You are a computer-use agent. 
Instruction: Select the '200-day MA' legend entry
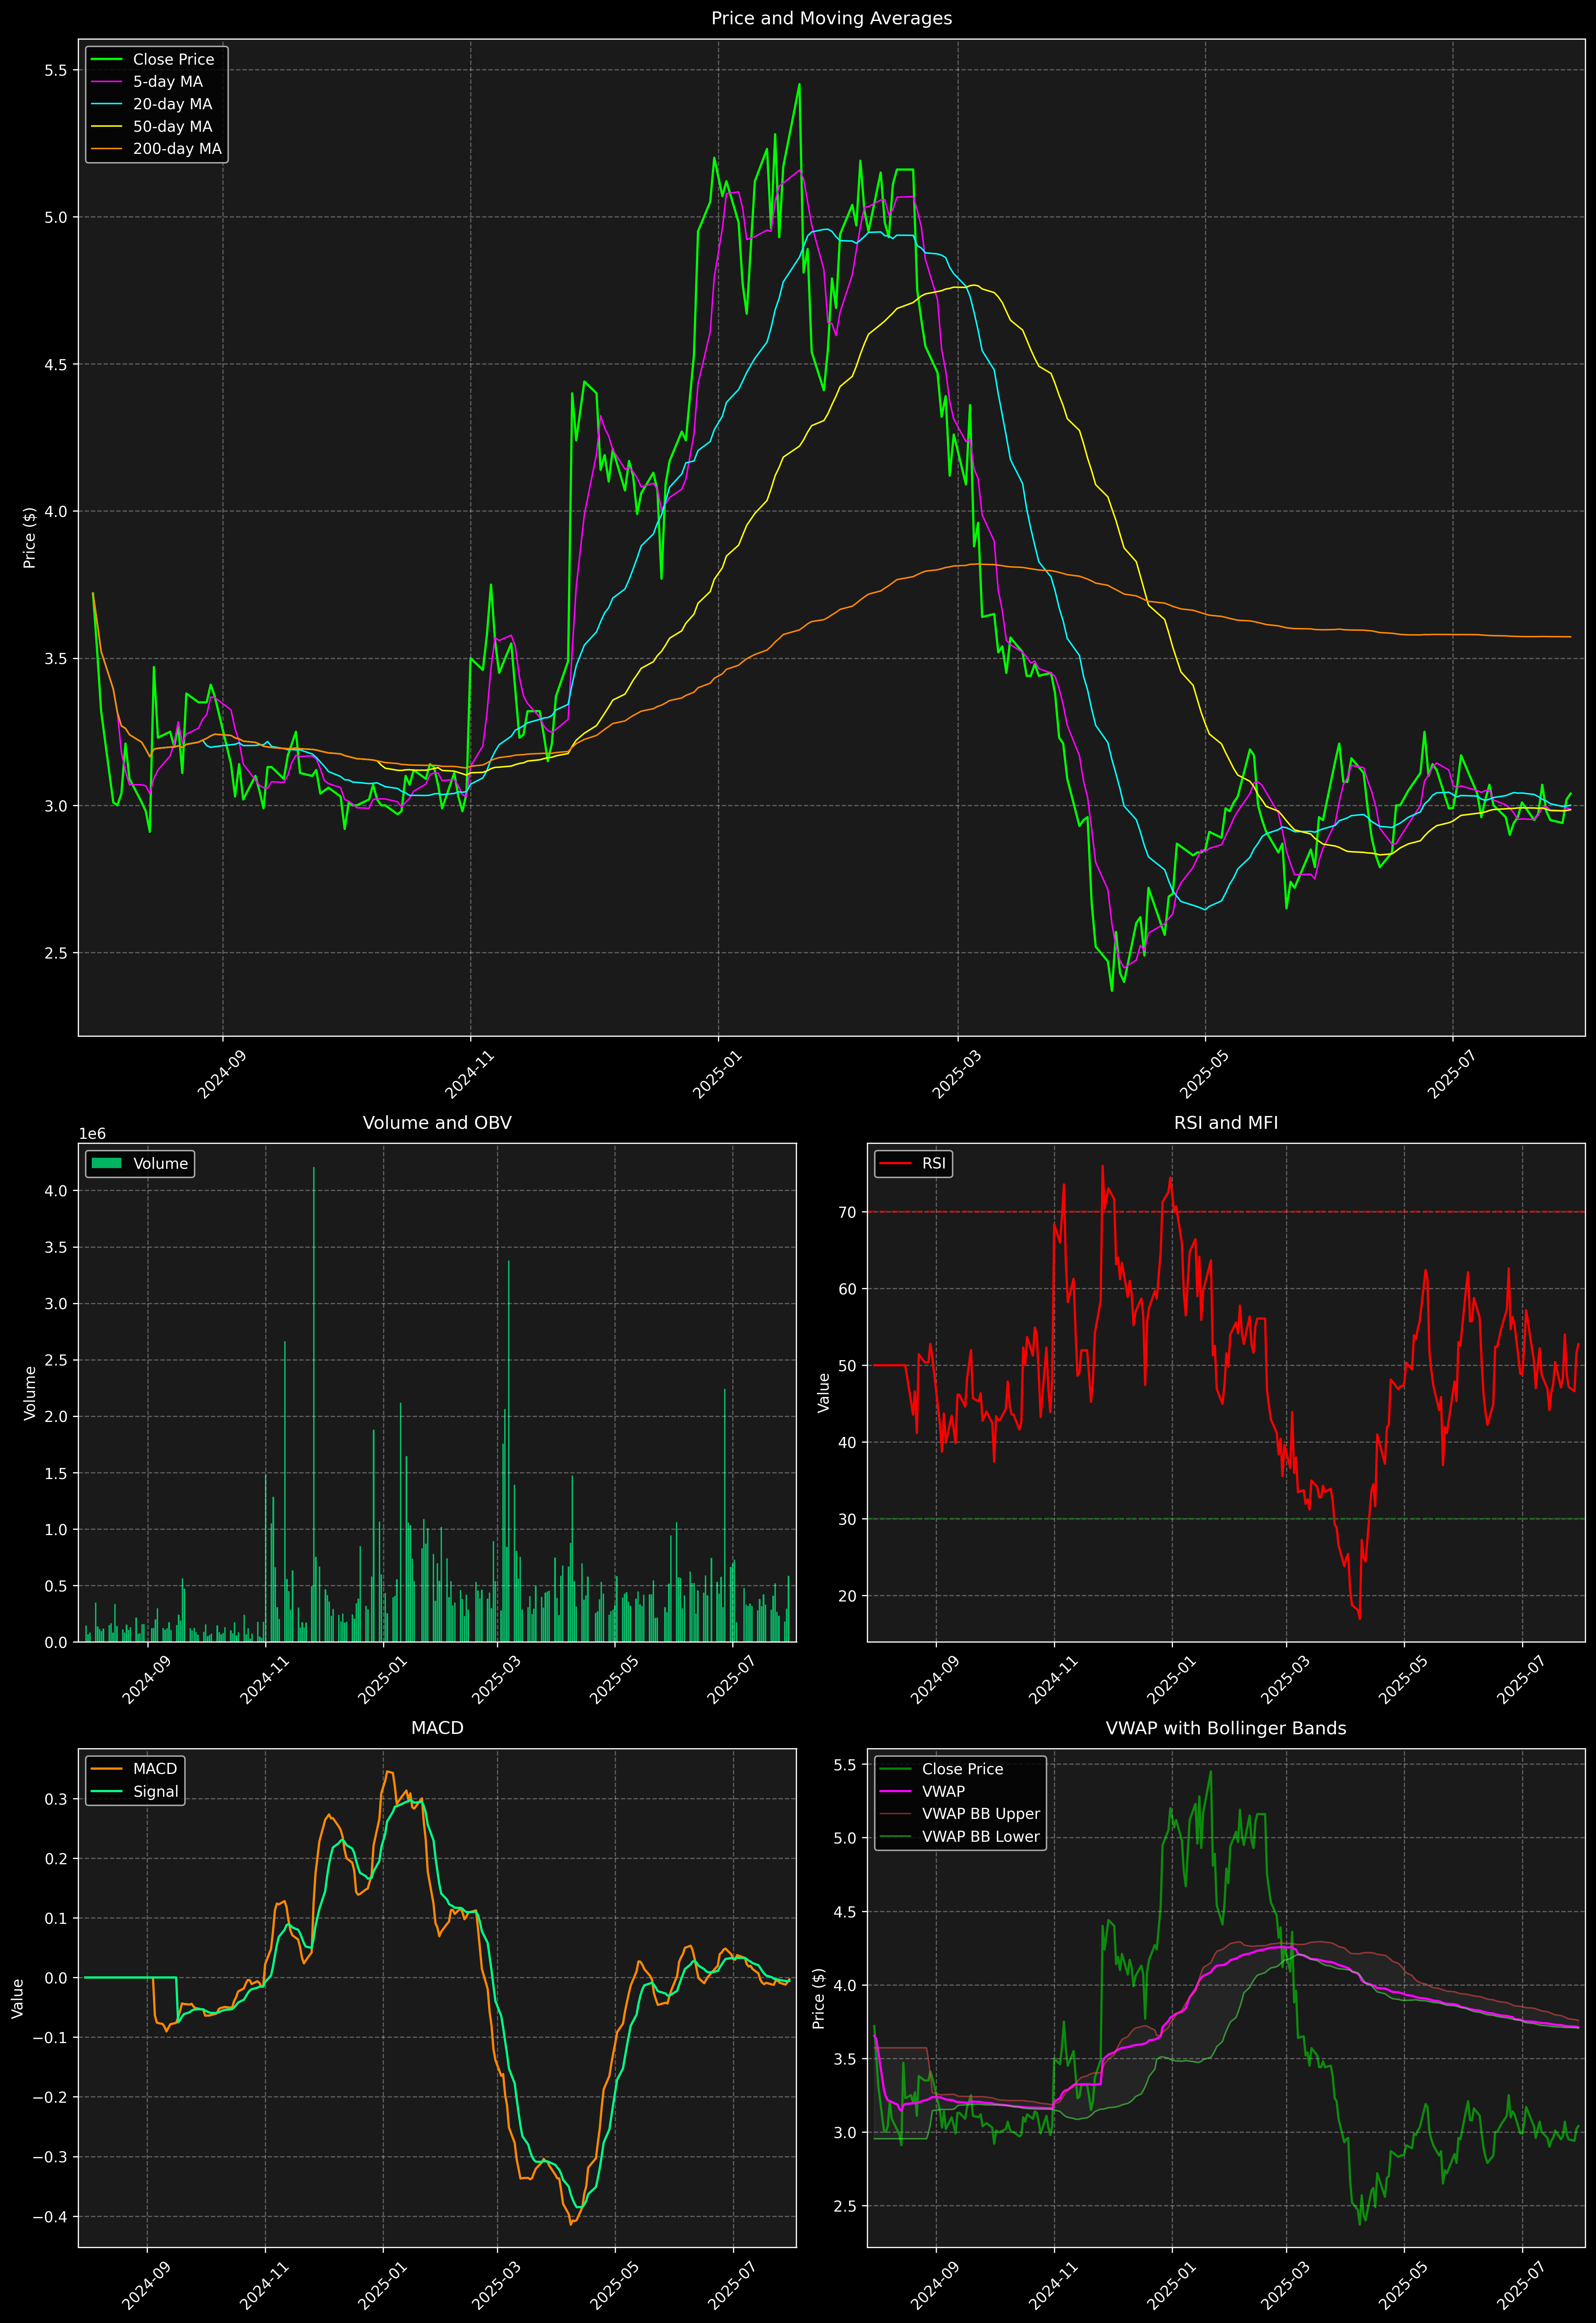[177, 149]
